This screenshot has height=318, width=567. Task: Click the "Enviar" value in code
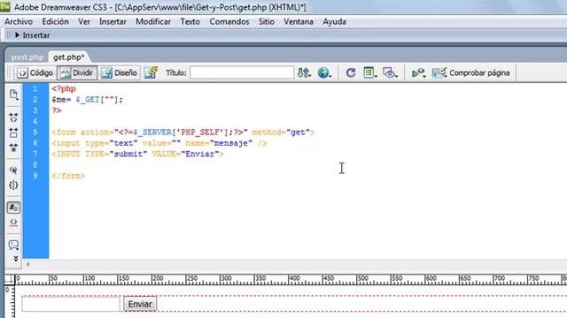coord(200,154)
